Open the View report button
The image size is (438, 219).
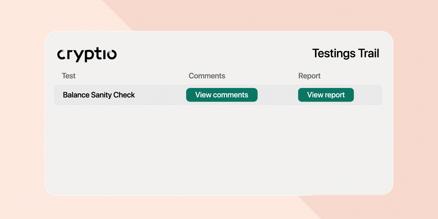point(326,95)
